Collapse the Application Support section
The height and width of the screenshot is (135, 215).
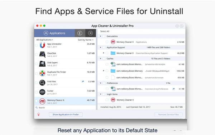pos(100,47)
